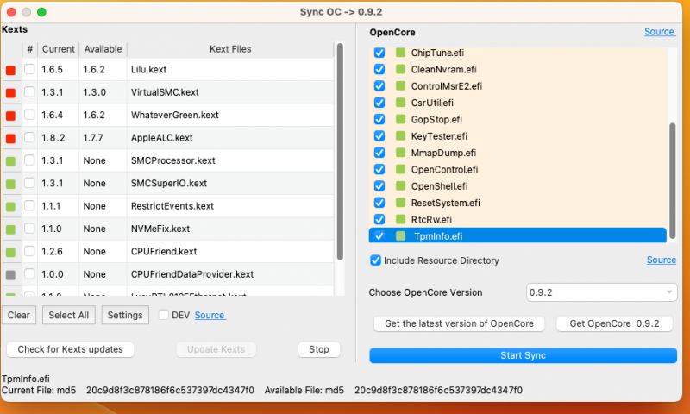The image size is (690, 414).
Task: Click the Available column header
Action: click(x=103, y=49)
